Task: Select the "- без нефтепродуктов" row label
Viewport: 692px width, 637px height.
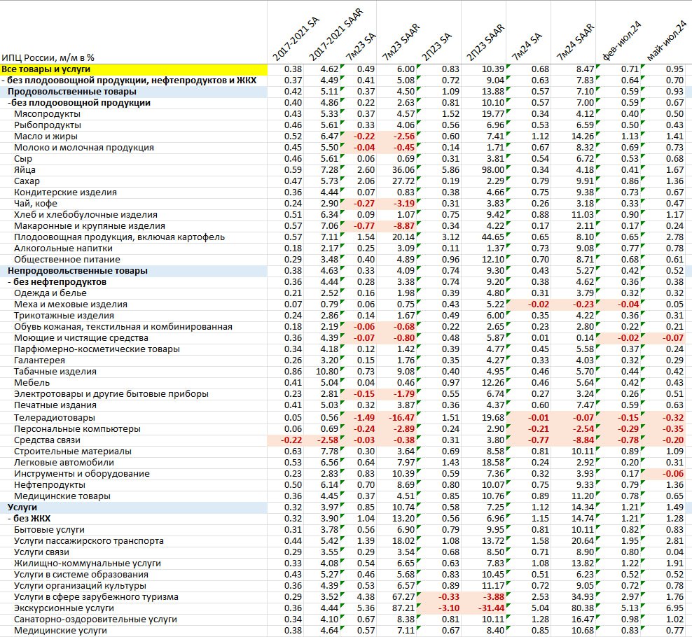Action: [57, 282]
